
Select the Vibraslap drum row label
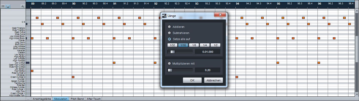pyautogui.click(x=21, y=75)
